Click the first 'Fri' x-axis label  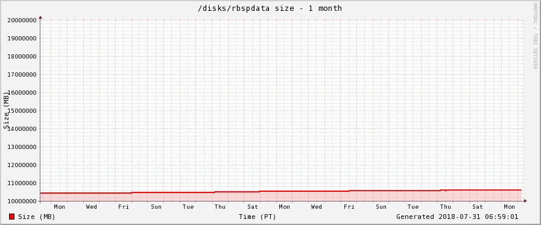tap(124, 207)
